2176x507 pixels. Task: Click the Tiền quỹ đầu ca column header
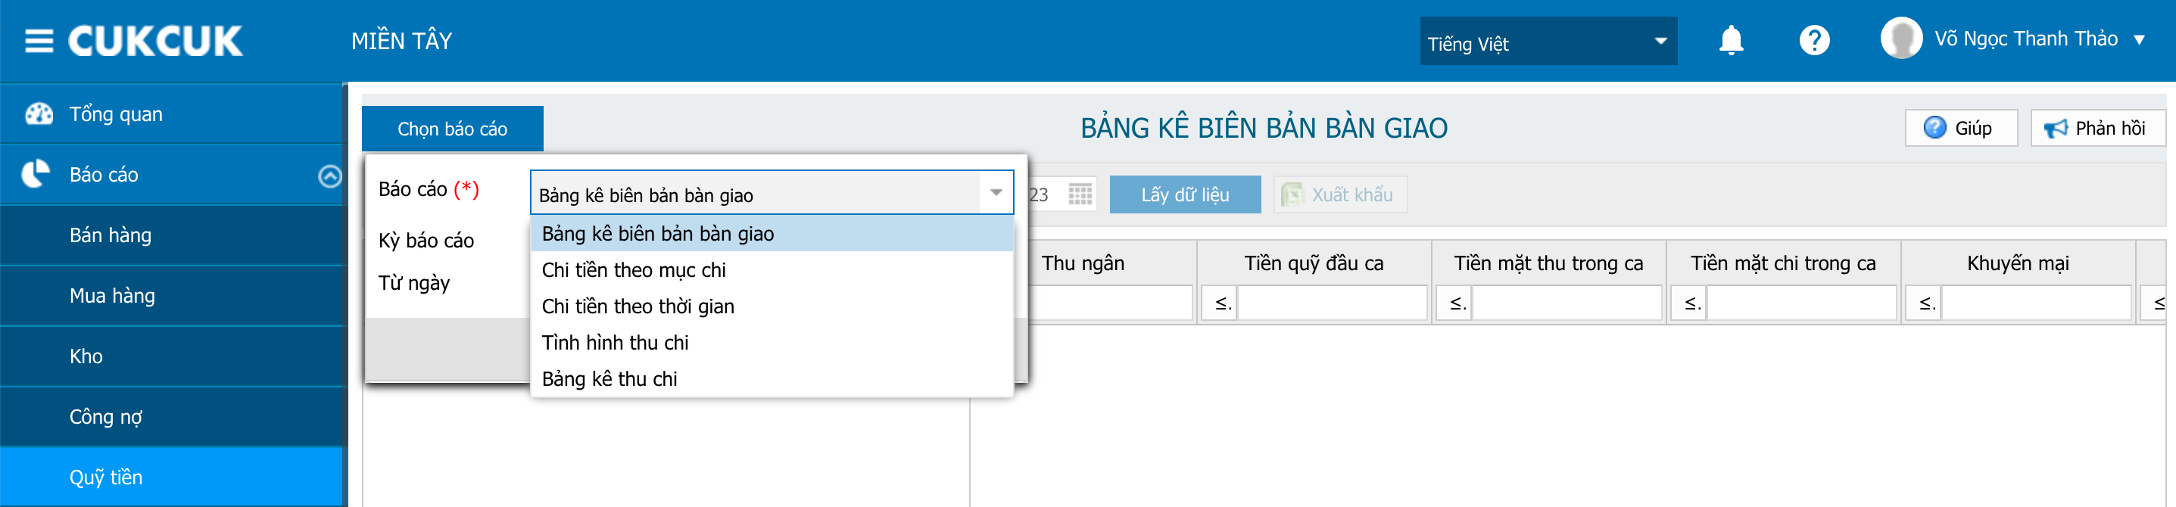coord(1314,263)
